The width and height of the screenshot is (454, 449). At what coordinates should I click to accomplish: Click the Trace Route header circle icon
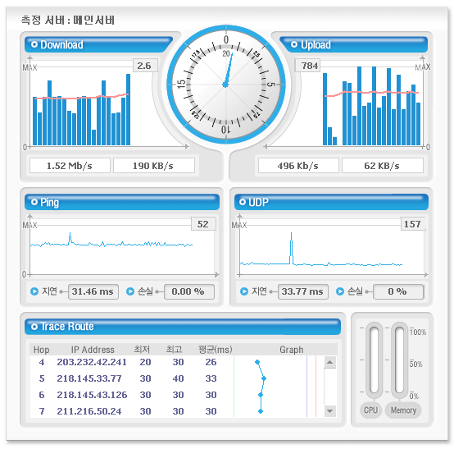[x=34, y=327]
